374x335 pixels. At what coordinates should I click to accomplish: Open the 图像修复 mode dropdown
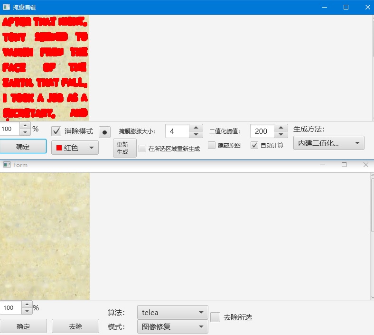[173, 326]
